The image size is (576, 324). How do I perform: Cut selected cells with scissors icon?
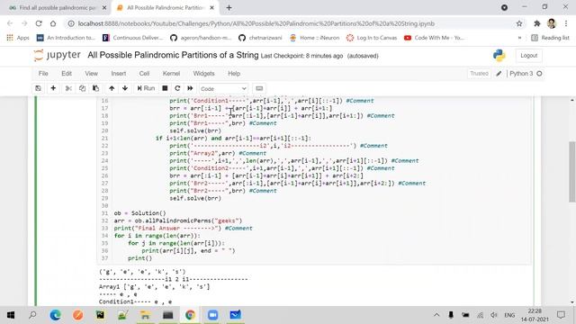click(68, 88)
